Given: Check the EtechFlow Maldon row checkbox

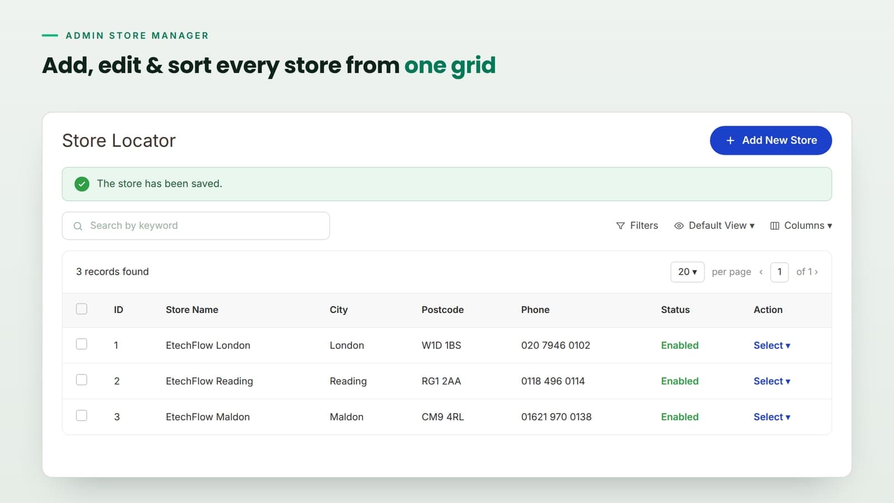Looking at the screenshot, I should point(82,416).
